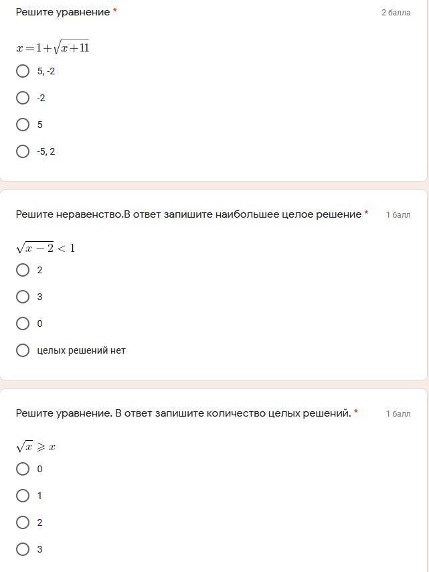Click the √(x−2)<1 inequality formula image
The image size is (429, 572).
46,248
